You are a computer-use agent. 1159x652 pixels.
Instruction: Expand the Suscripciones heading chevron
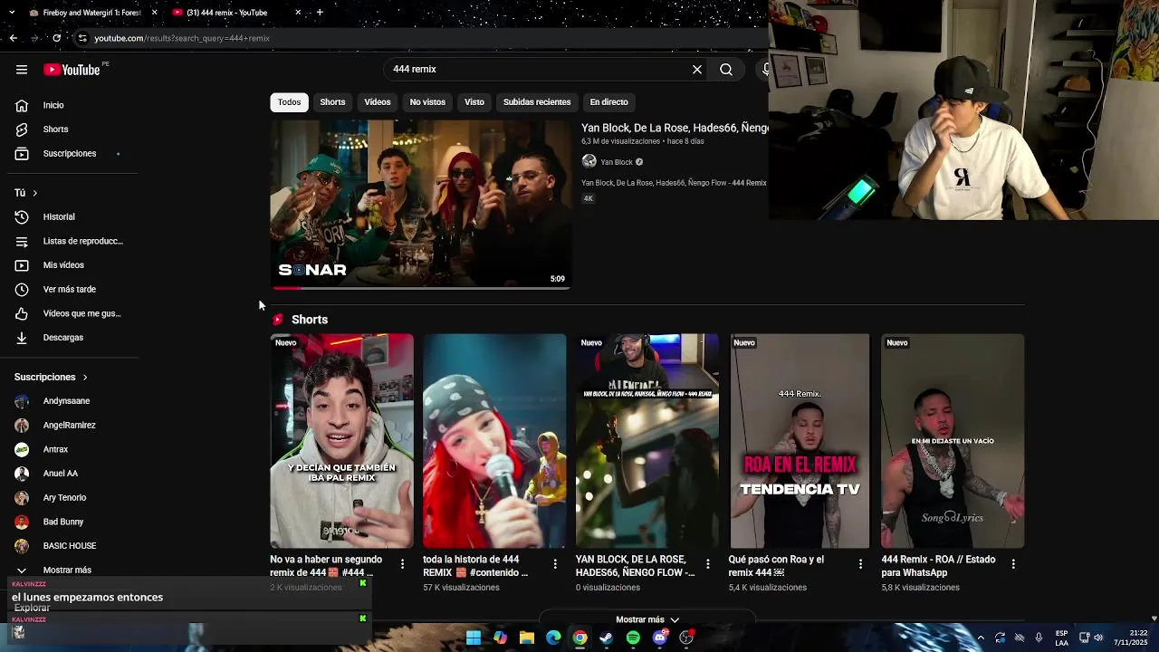[x=85, y=378]
